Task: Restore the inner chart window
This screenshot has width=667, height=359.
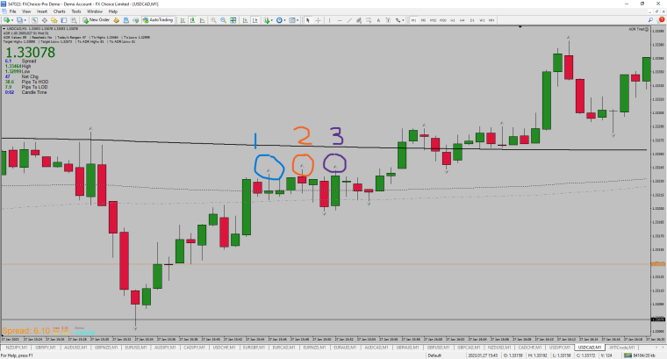Action: point(657,11)
